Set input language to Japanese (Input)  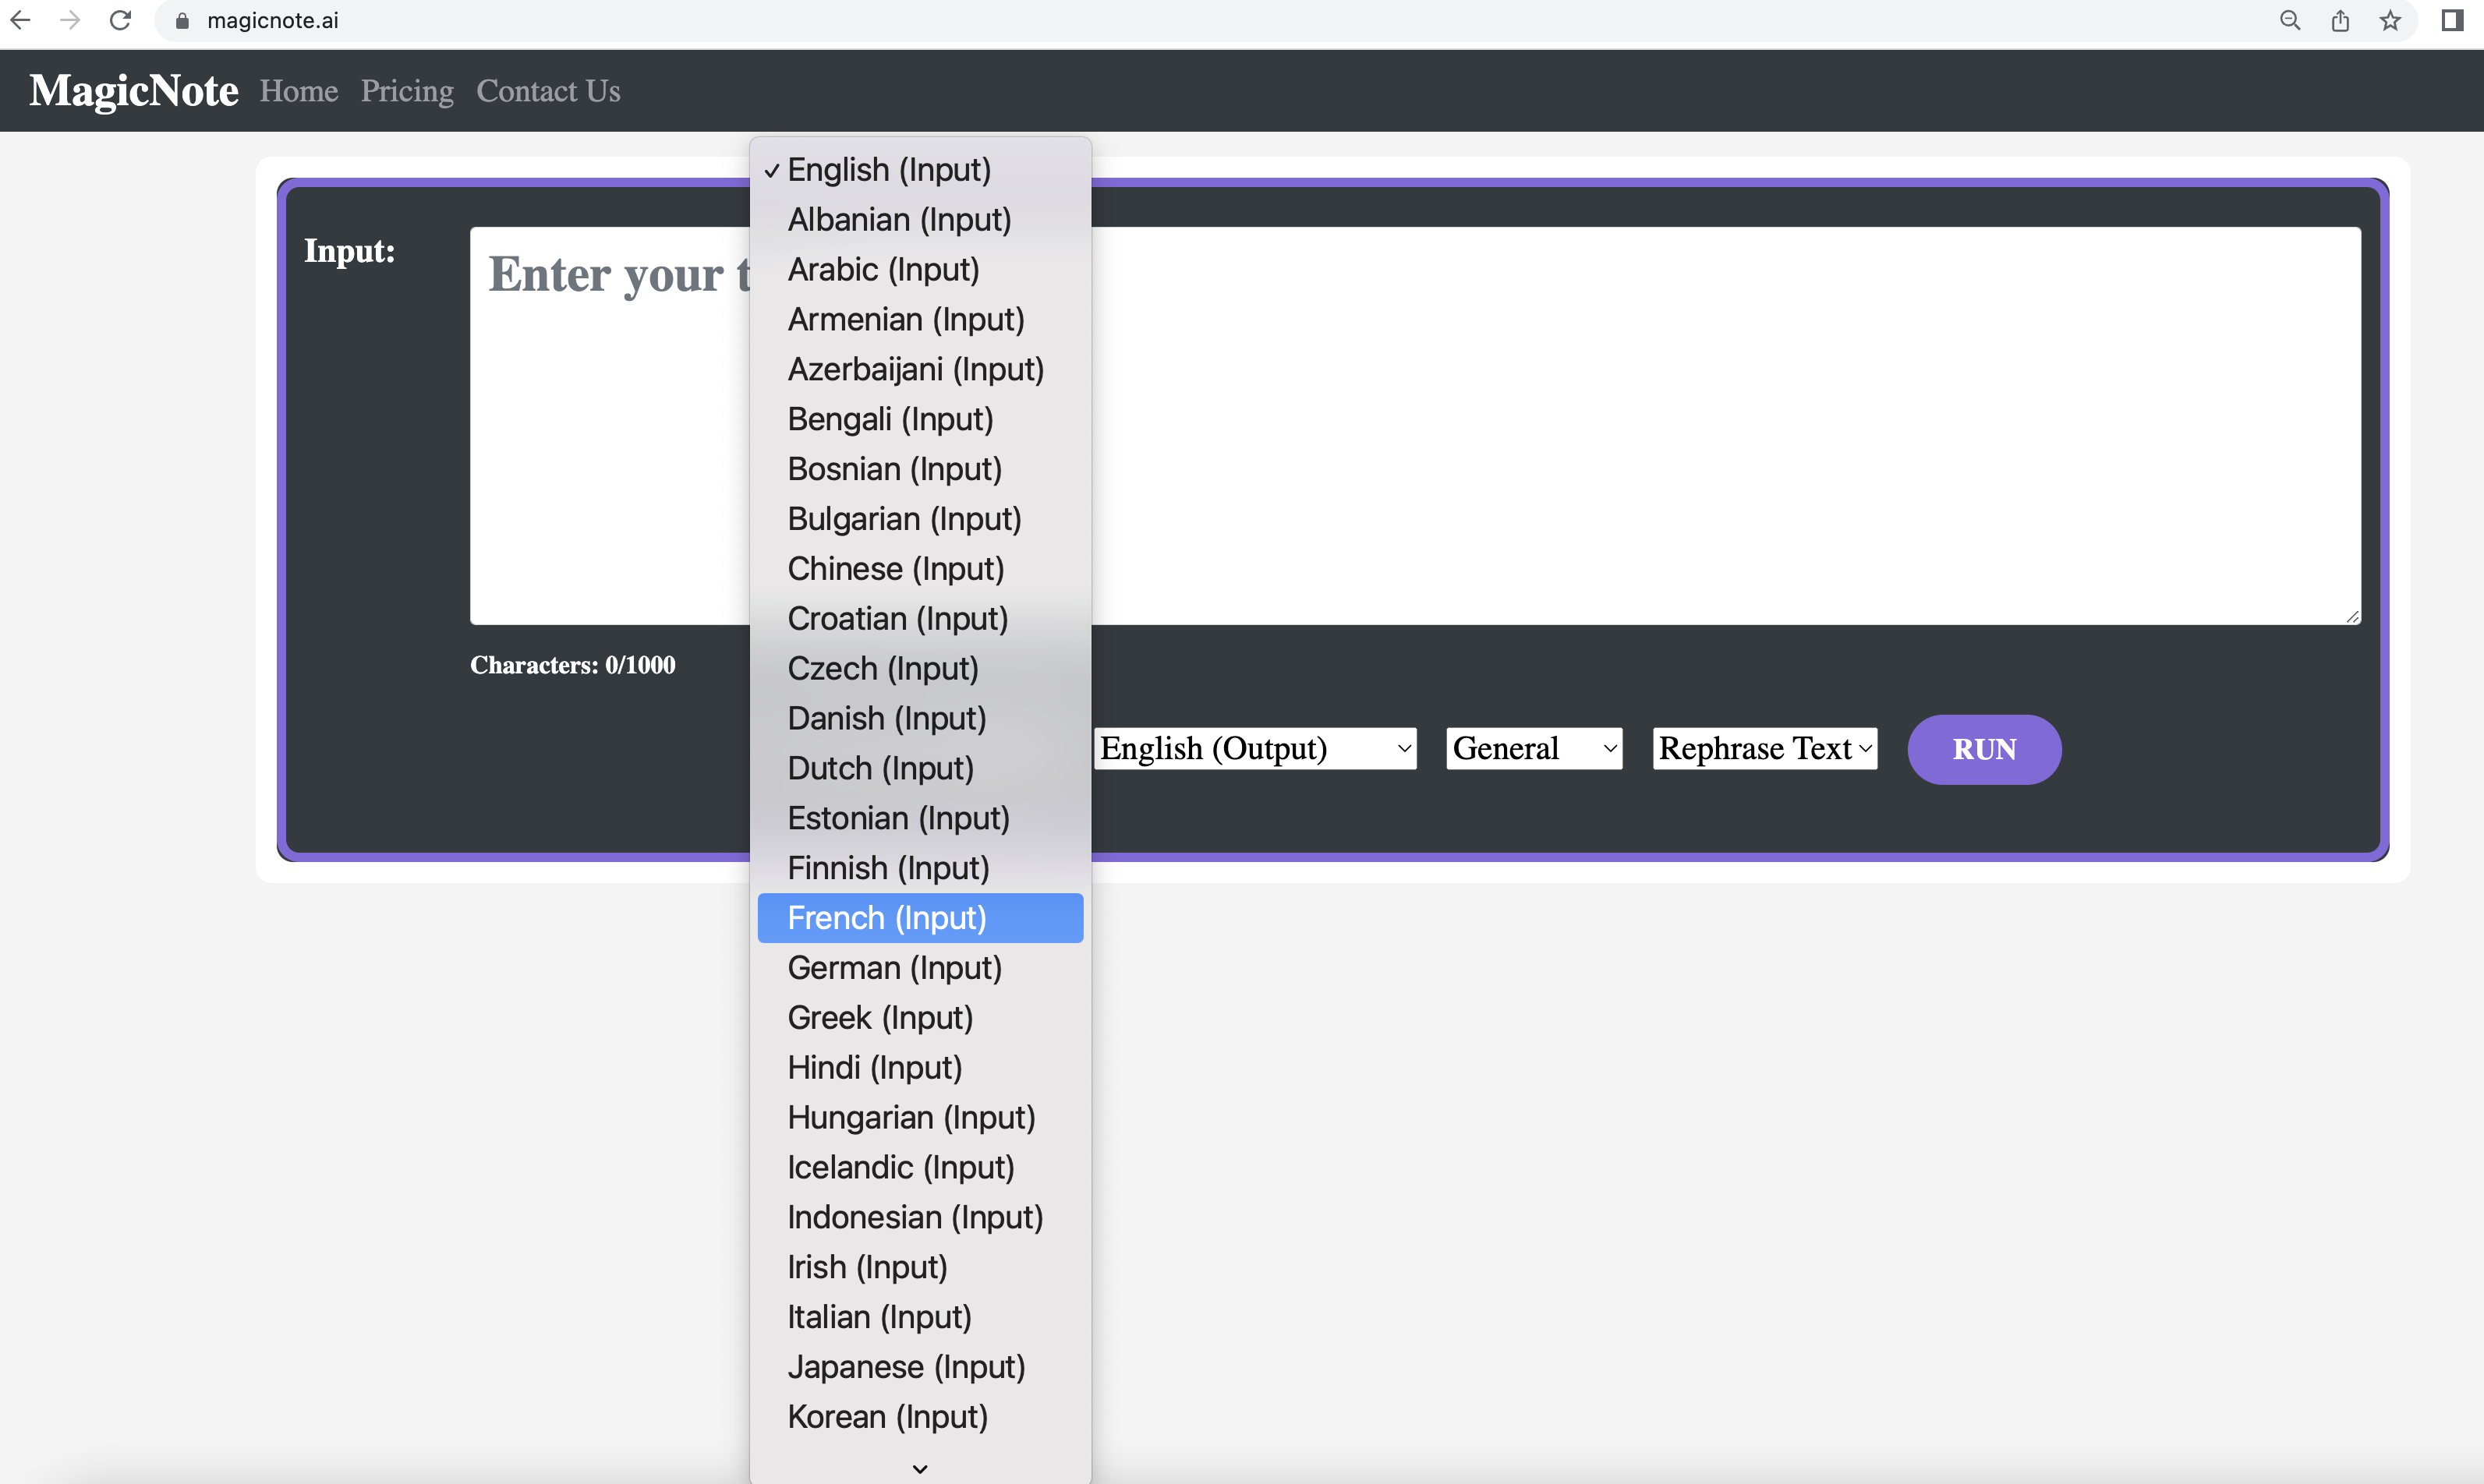(920, 1367)
